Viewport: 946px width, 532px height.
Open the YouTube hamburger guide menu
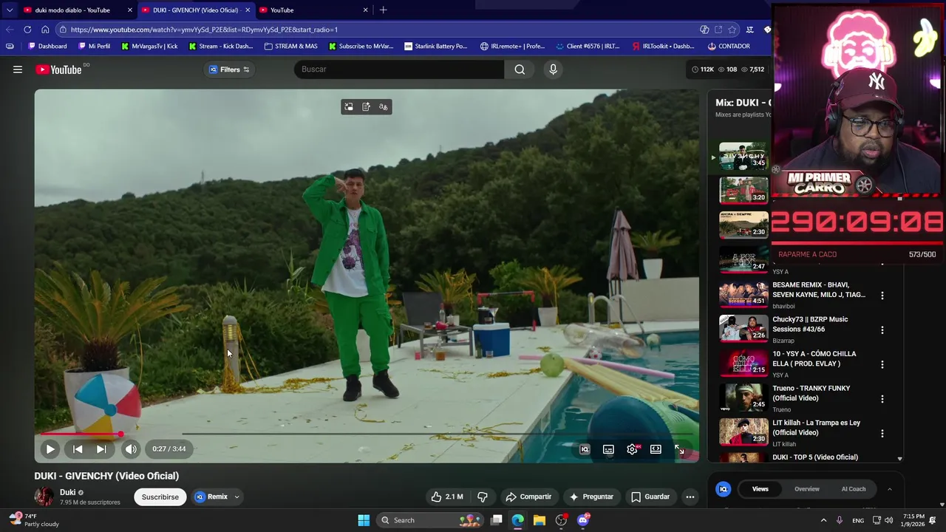click(17, 69)
